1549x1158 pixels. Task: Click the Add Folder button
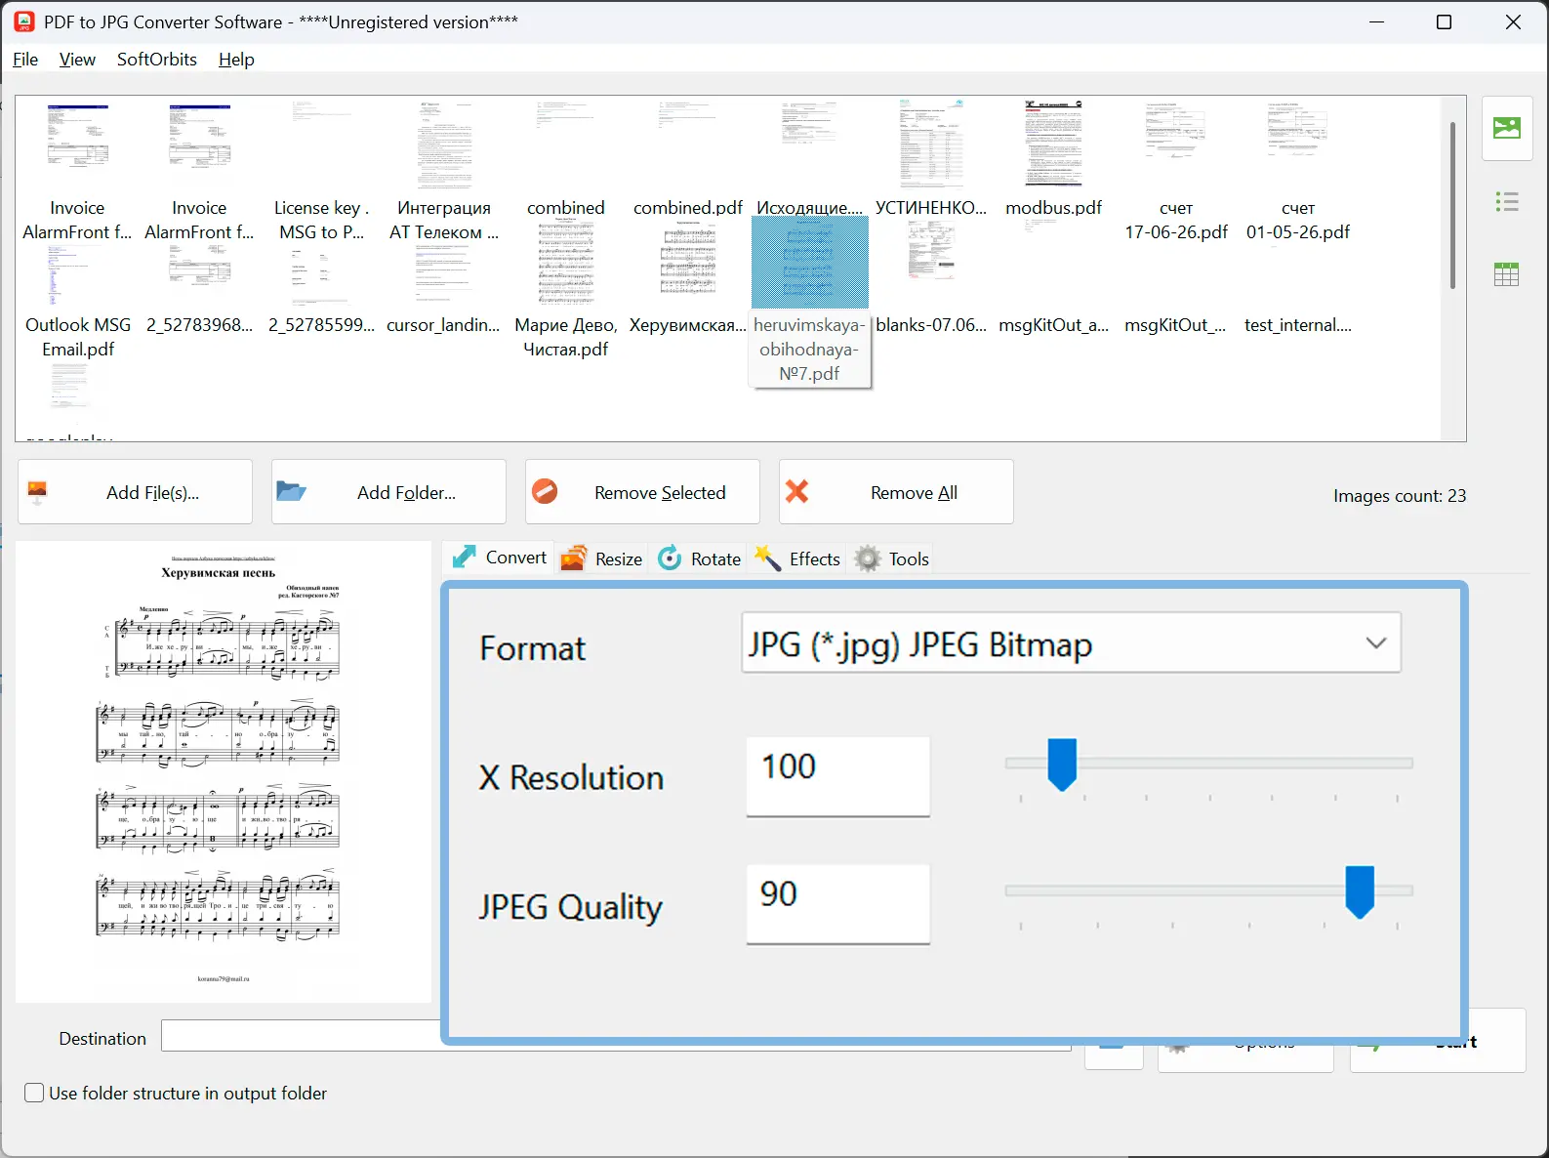(388, 492)
